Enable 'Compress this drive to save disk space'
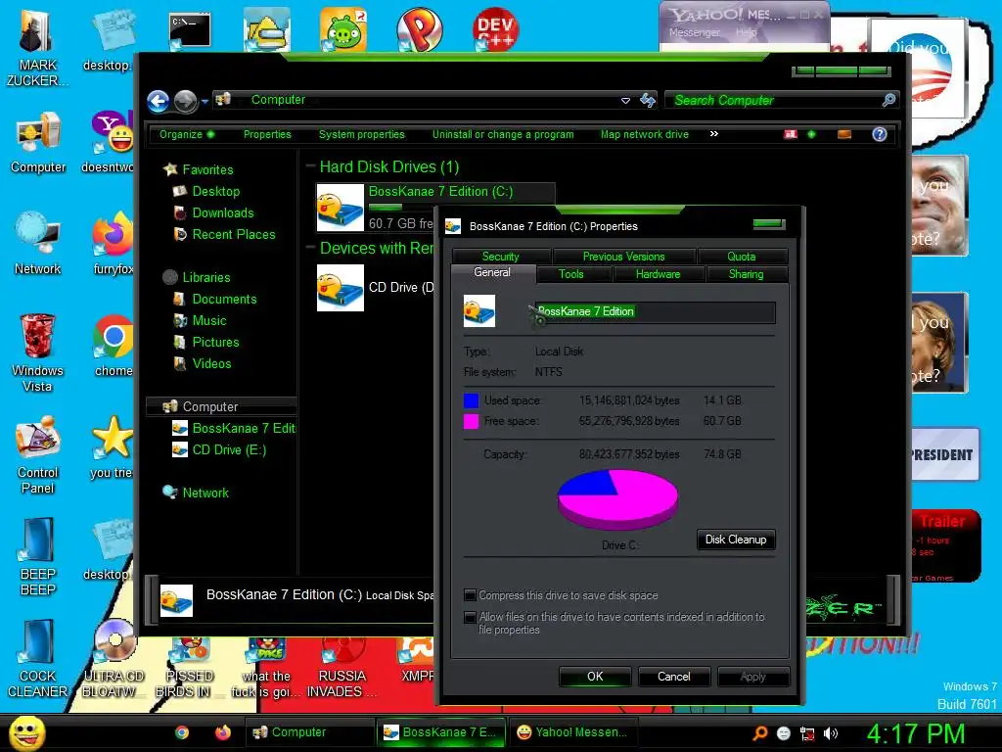Image resolution: width=1002 pixels, height=752 pixels. point(470,595)
